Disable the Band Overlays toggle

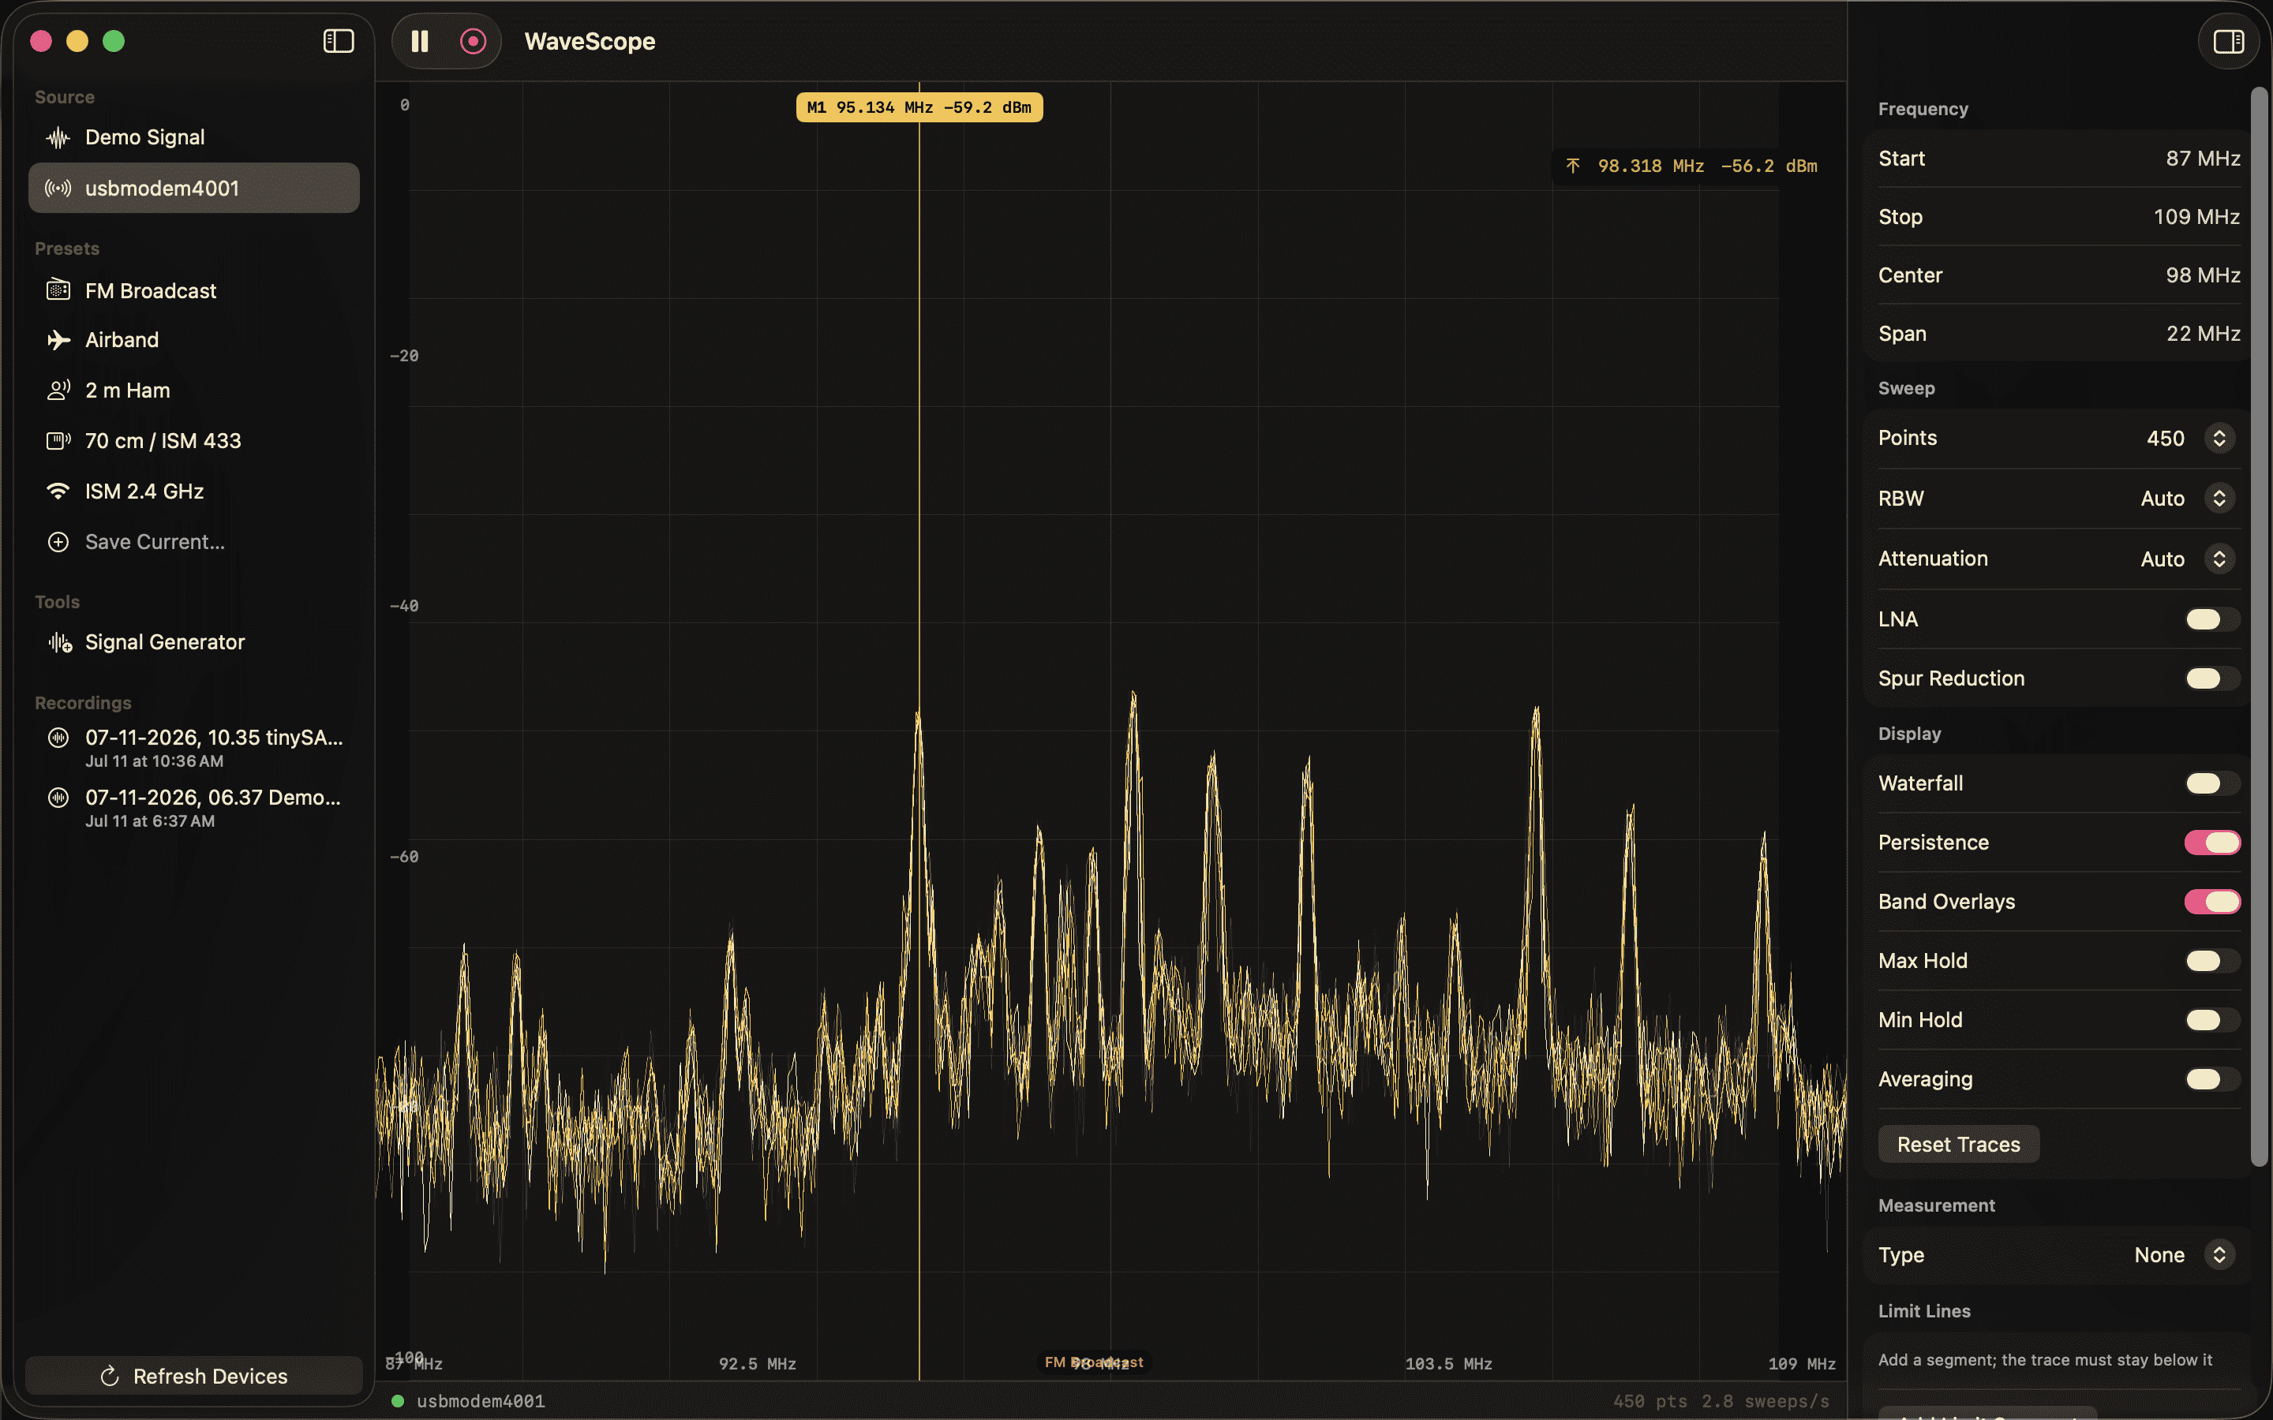click(x=2212, y=902)
